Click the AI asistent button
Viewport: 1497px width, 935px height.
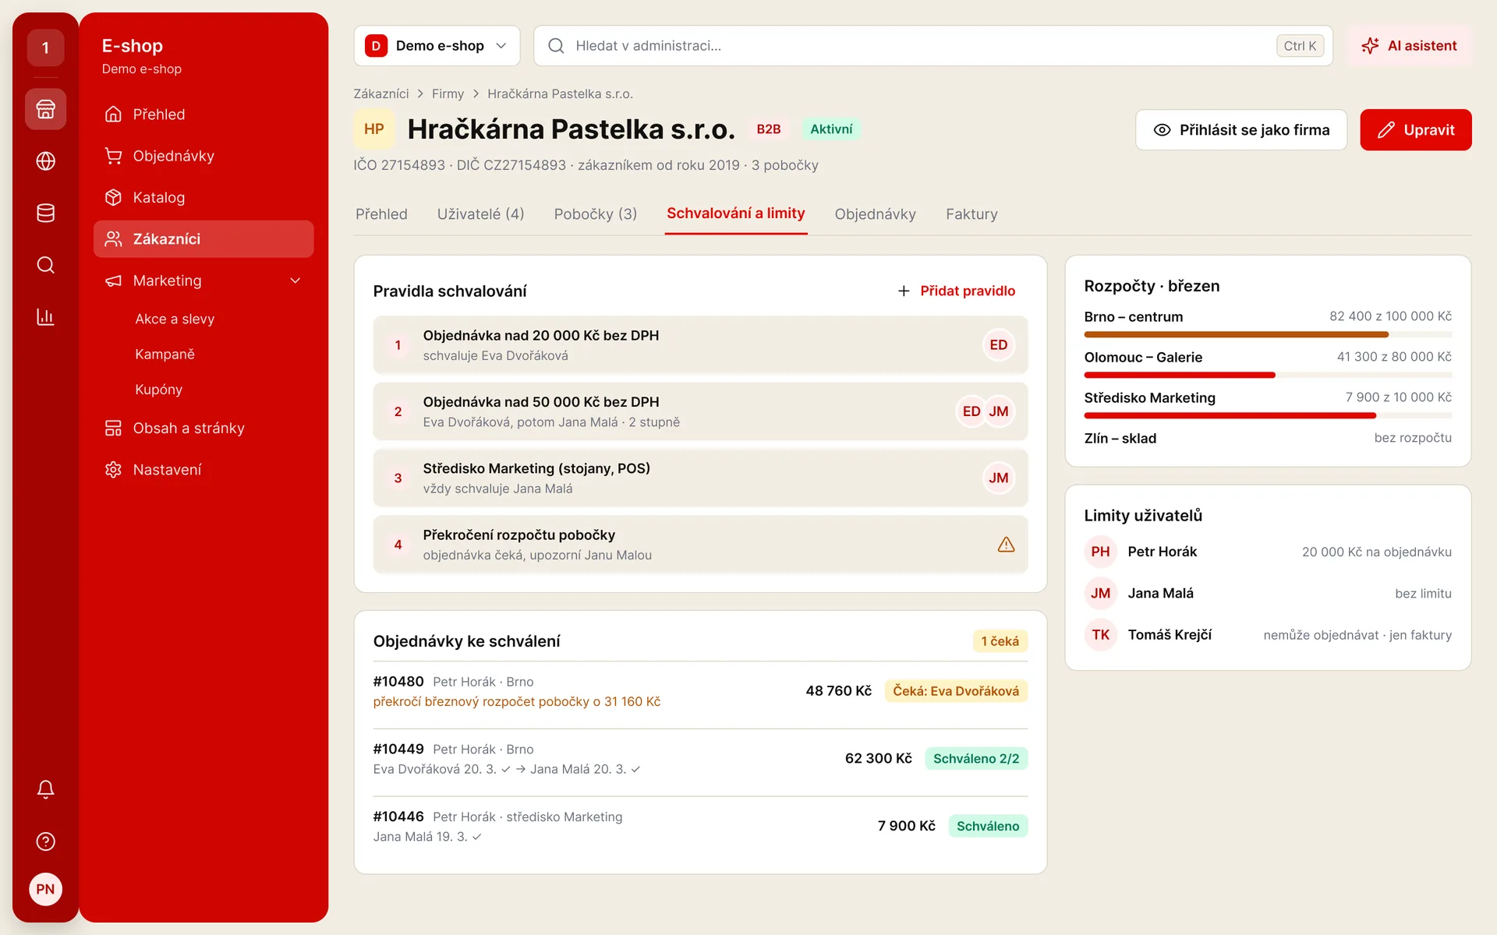point(1409,46)
